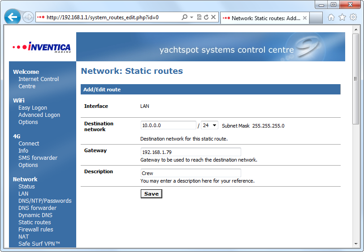
Task: Select the Network: Static routes browser tab
Action: (264, 18)
